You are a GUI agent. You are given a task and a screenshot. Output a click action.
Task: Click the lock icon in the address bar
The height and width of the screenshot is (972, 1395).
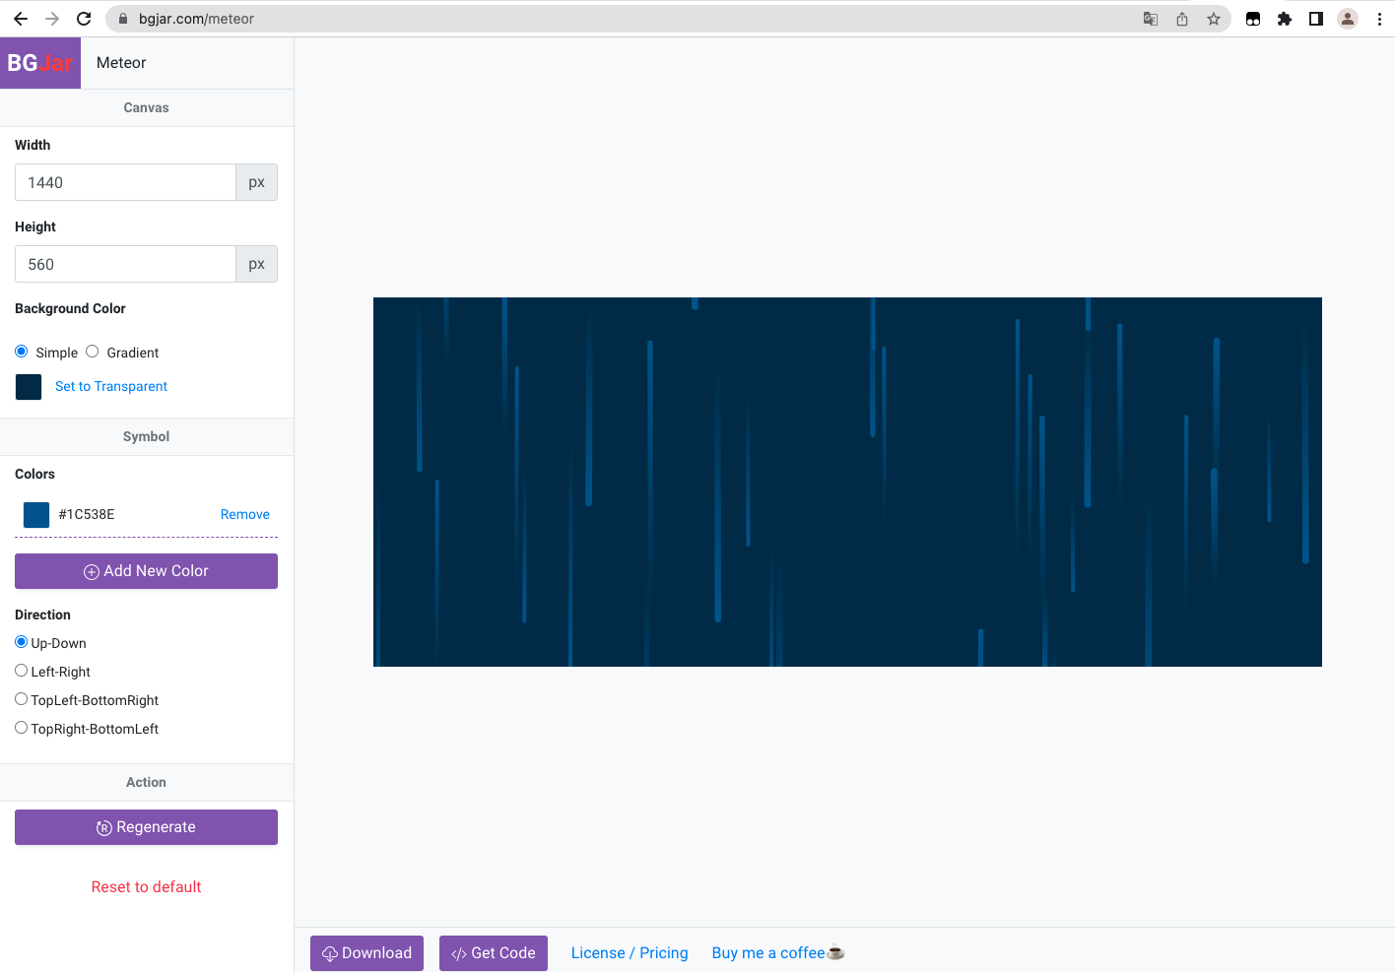[123, 19]
